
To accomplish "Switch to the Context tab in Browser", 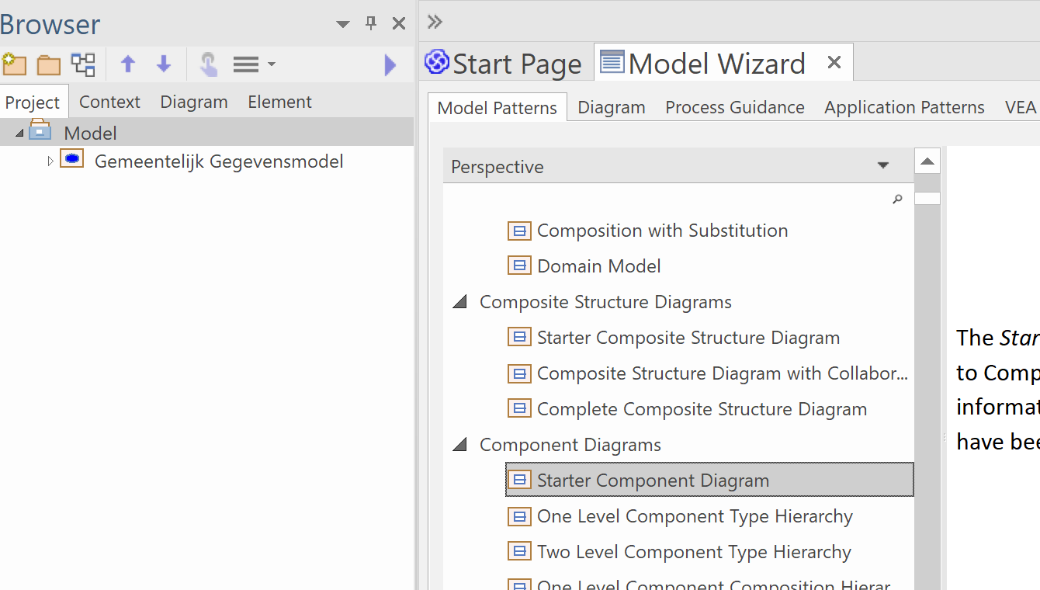I will (109, 102).
